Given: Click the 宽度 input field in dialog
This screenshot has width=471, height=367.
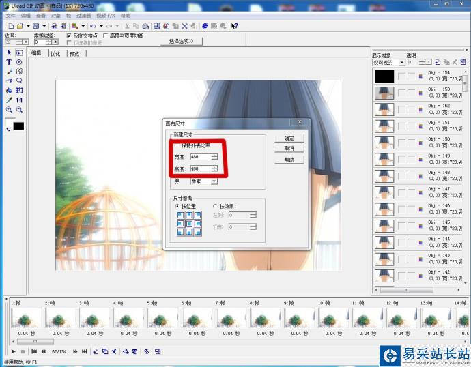Looking at the screenshot, I should (201, 157).
